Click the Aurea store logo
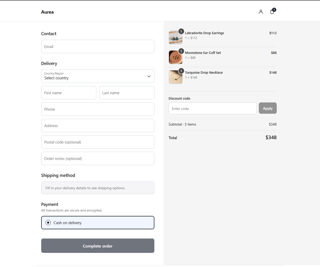This screenshot has width=320, height=267. [x=47, y=12]
